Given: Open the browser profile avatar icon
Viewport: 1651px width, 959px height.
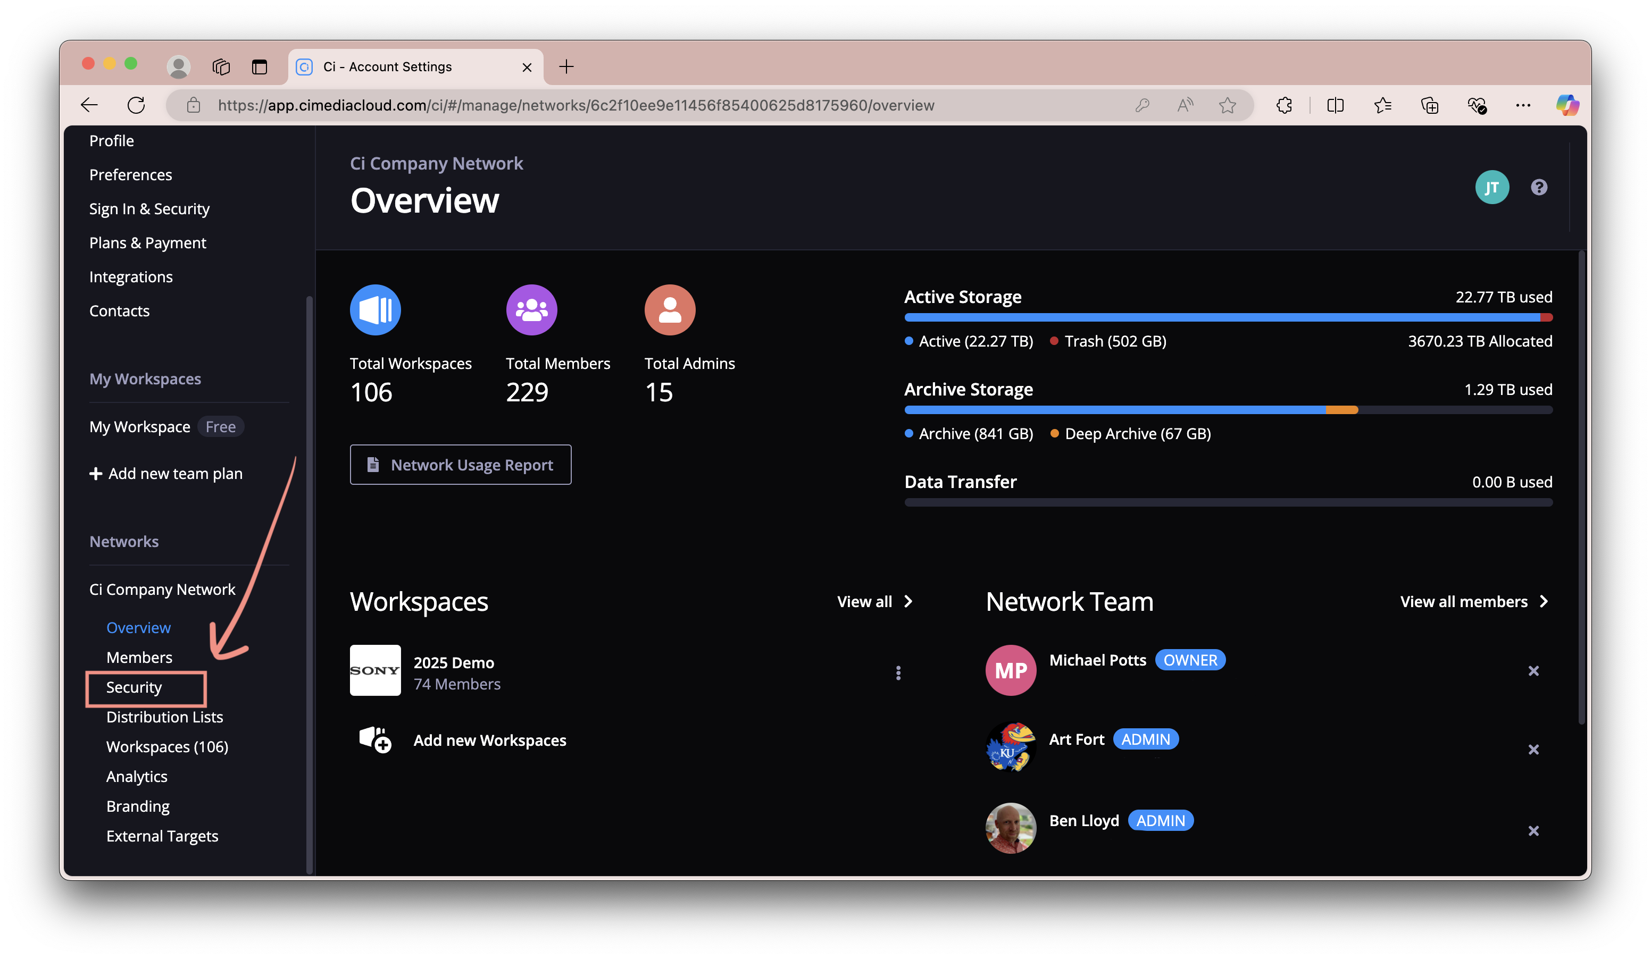Looking at the screenshot, I should click(178, 67).
